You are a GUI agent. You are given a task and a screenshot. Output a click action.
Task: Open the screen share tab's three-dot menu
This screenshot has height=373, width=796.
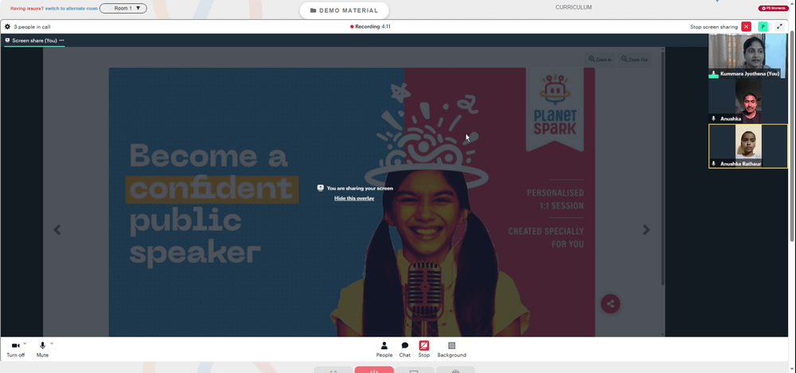pyautogui.click(x=62, y=40)
